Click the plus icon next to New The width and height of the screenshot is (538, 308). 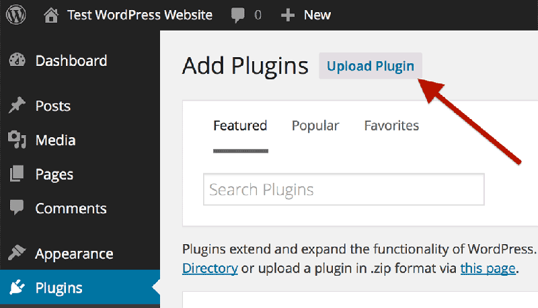[288, 15]
